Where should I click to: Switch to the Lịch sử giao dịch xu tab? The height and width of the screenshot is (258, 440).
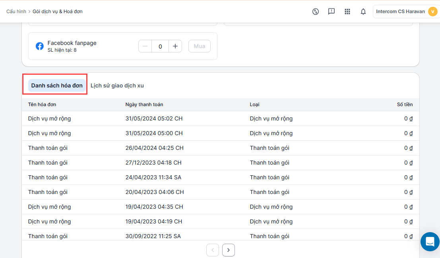(x=117, y=85)
